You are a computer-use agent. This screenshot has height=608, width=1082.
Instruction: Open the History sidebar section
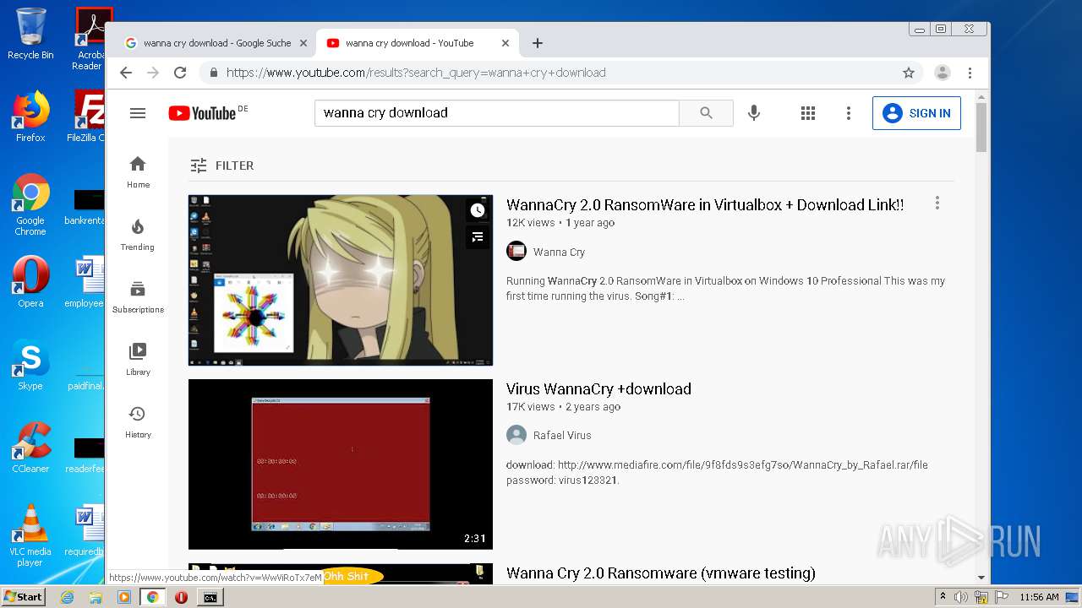click(x=138, y=422)
